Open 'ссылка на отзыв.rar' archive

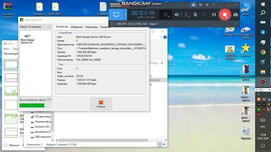[8, 10]
